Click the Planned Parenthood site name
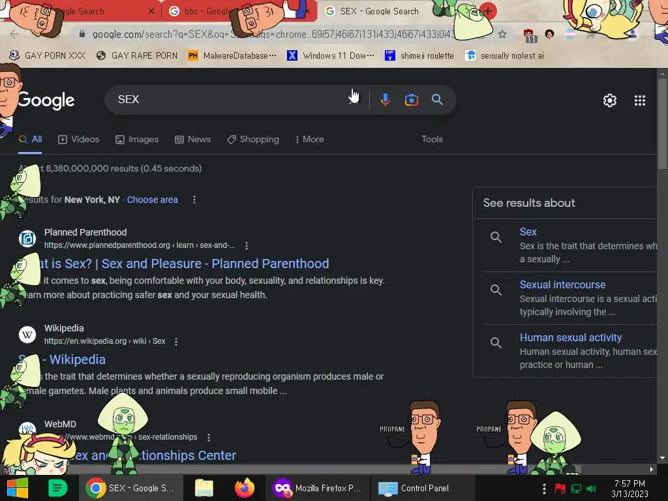The height and width of the screenshot is (501, 668). pos(85,232)
